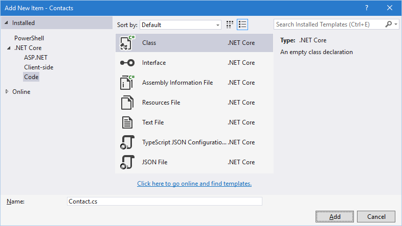Screen dimensions: 402x226
Task: Select the Interface template icon
Action: click(127, 63)
